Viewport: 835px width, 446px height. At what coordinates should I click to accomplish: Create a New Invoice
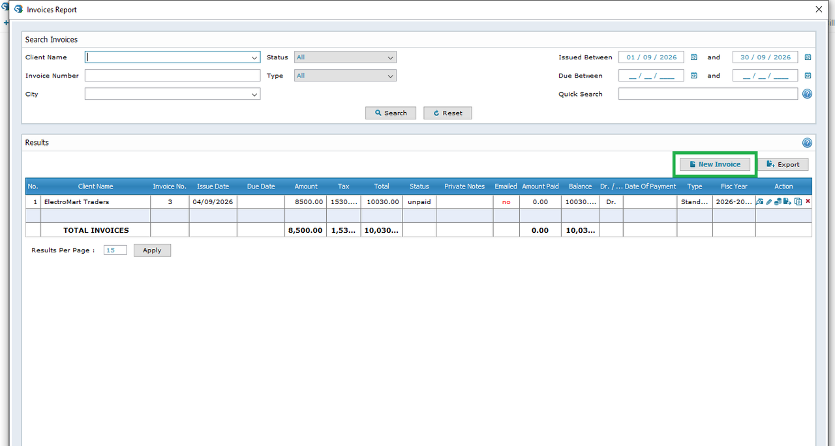pyautogui.click(x=715, y=164)
